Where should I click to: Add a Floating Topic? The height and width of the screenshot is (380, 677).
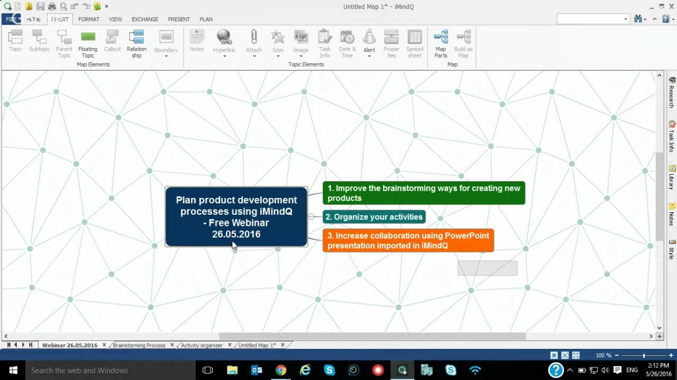[88, 44]
